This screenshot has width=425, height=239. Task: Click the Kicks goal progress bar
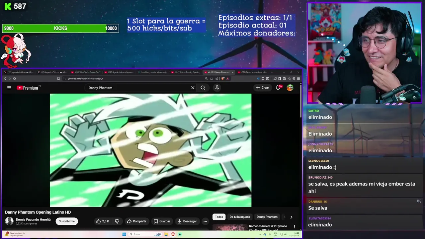pyautogui.click(x=60, y=29)
